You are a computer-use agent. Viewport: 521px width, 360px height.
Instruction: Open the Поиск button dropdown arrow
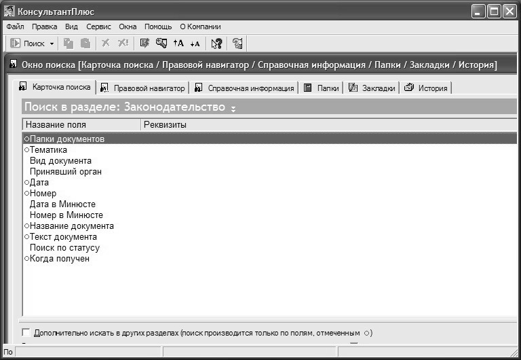52,44
